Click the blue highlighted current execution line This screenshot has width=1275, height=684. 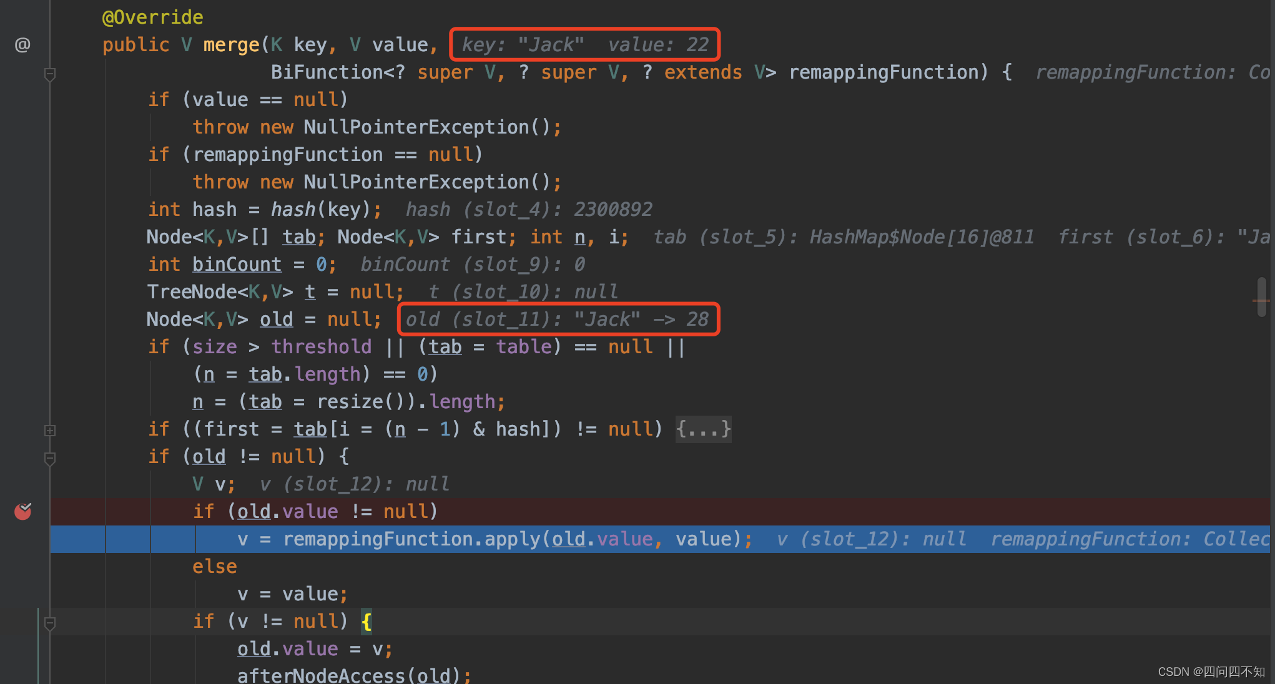pos(637,538)
